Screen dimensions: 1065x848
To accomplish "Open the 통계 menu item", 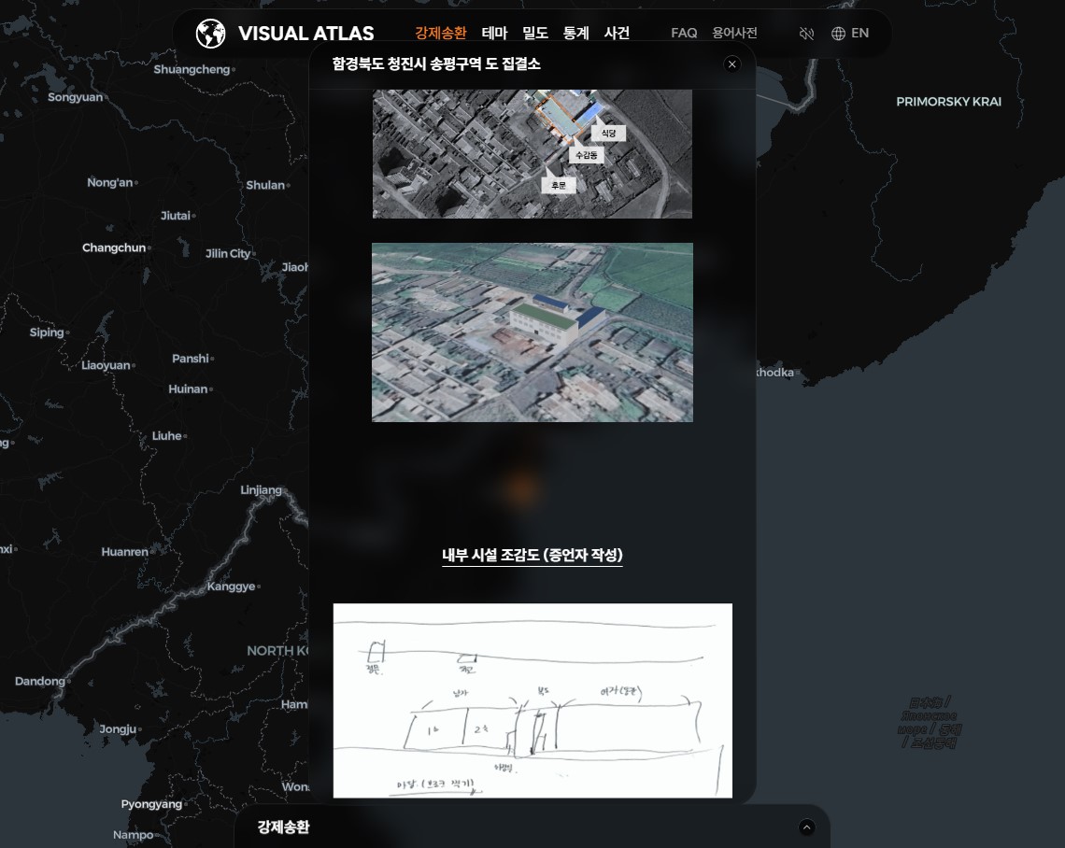I will point(576,33).
